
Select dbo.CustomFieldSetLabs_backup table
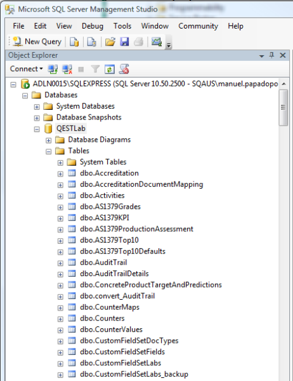point(134,375)
